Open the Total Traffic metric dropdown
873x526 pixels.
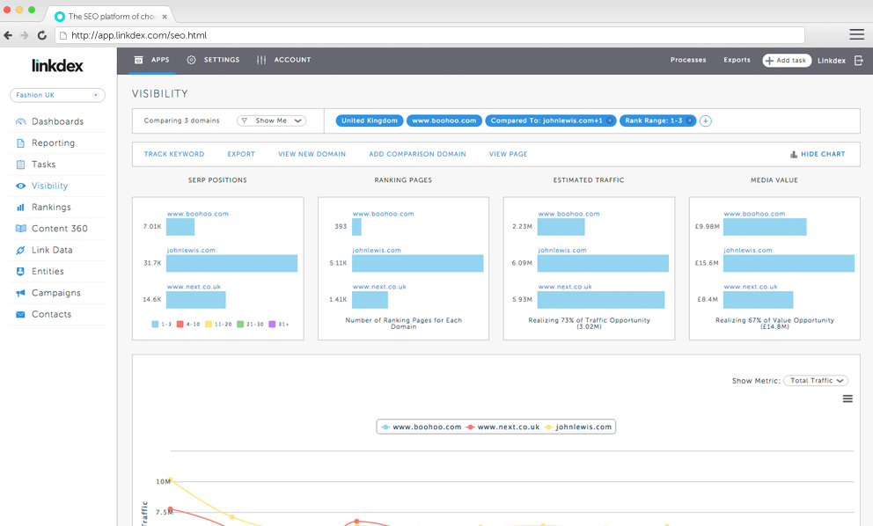[x=816, y=381]
